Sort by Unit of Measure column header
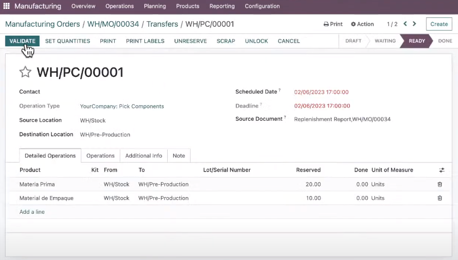 coord(392,170)
